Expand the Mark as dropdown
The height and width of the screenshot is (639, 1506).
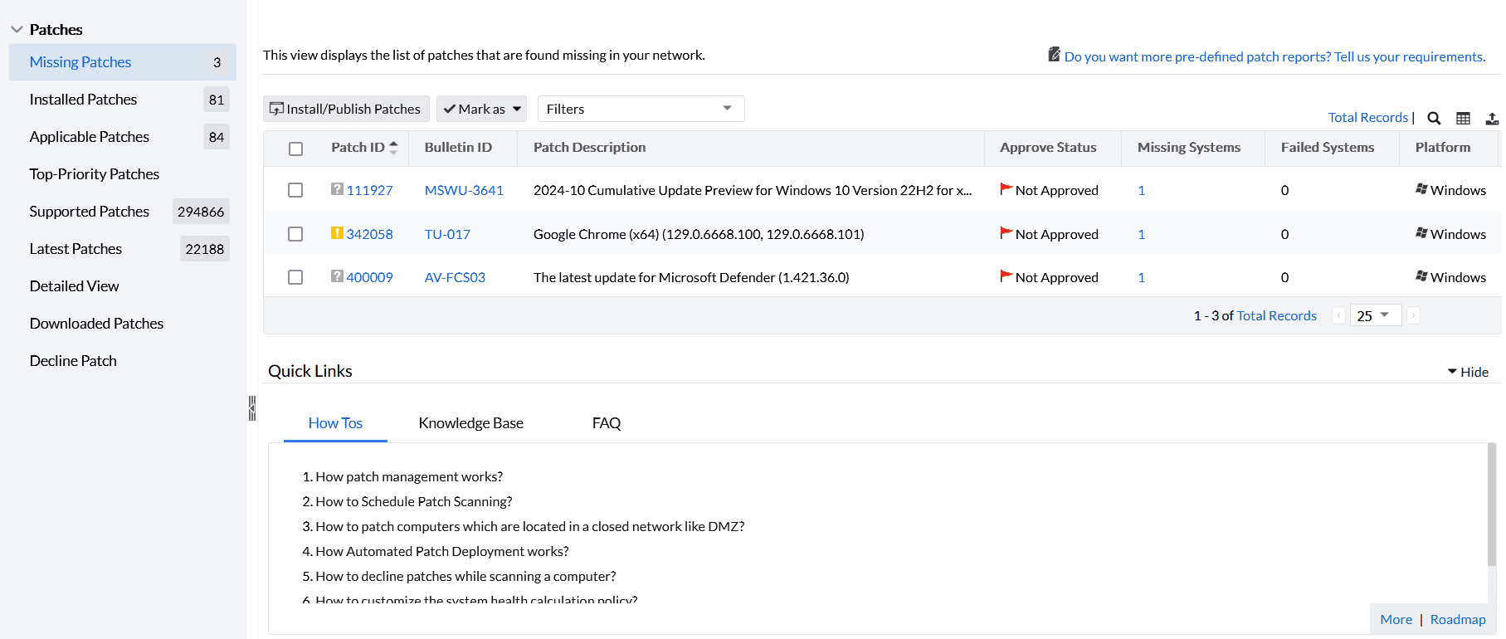(481, 109)
